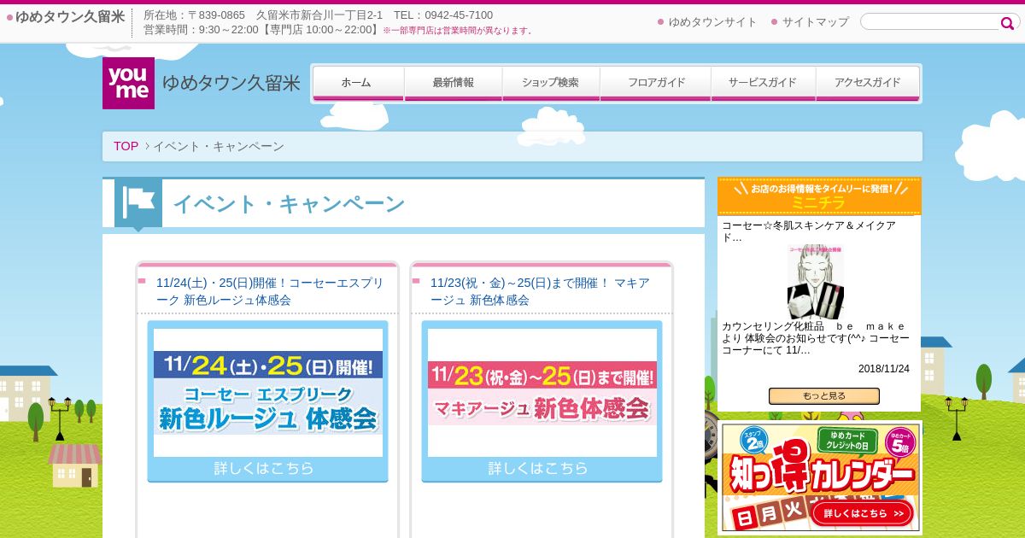Viewport: 1025px width, 538px height.
Task: Click the flag icon beside イベント・キャンペーン
Action: (138, 203)
